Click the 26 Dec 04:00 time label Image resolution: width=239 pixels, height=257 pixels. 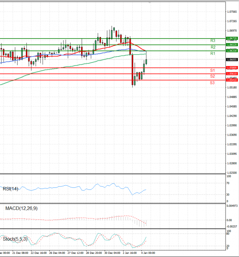click(x=57, y=253)
